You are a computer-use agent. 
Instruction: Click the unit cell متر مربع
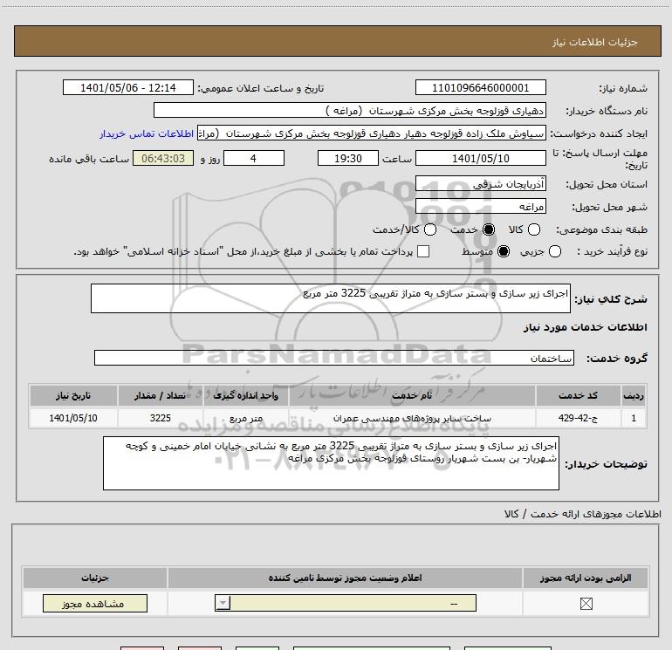(245, 418)
